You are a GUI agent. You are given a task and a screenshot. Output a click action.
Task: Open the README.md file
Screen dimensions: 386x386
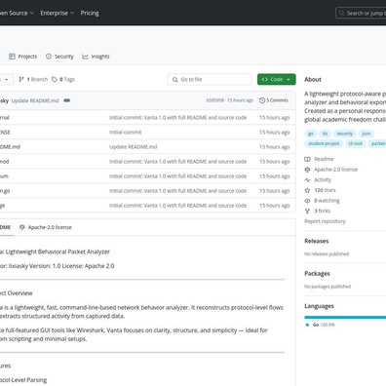[x=10, y=147]
